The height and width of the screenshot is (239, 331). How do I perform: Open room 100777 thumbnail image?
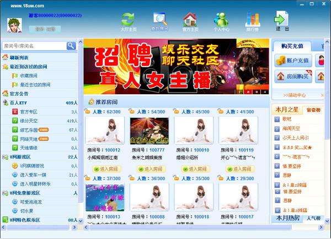click(150, 131)
